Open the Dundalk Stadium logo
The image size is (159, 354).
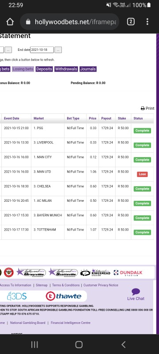coord(128,273)
